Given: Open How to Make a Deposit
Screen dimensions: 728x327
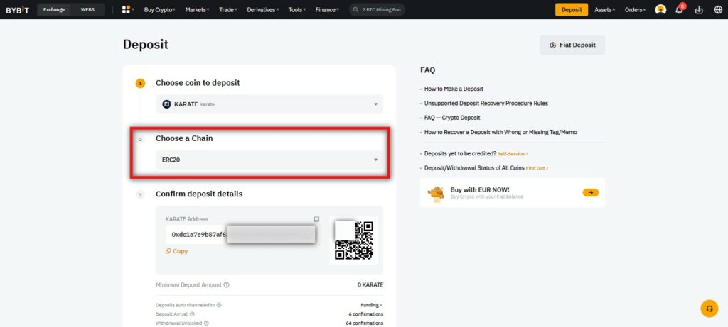Looking at the screenshot, I should [x=454, y=89].
